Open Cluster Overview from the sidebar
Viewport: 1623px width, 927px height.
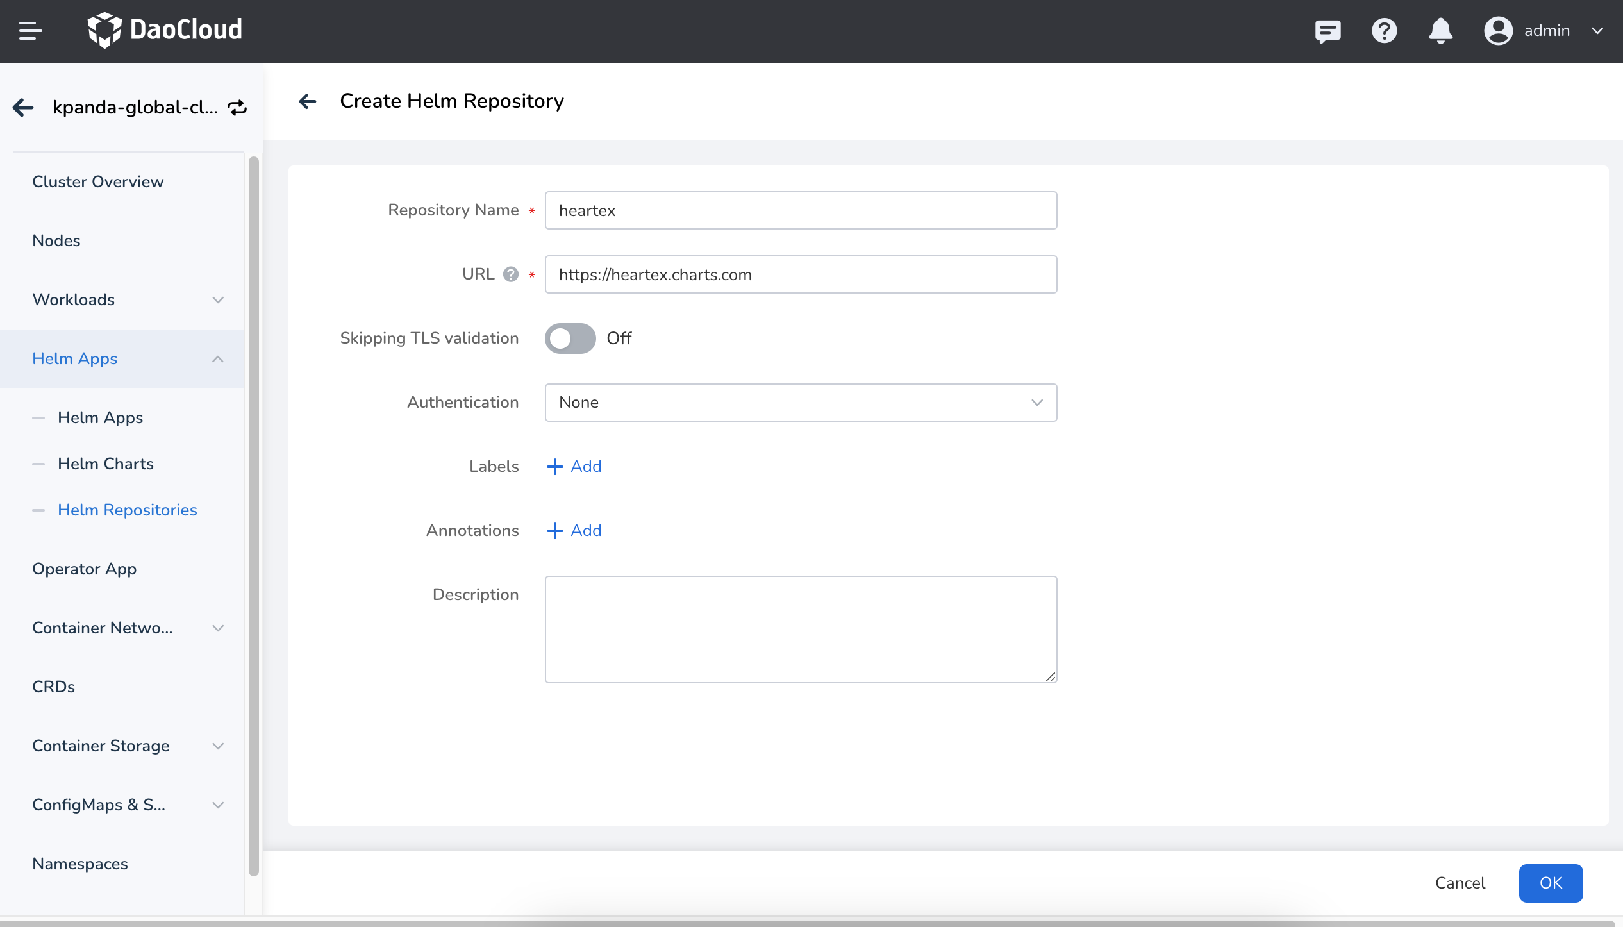point(98,181)
